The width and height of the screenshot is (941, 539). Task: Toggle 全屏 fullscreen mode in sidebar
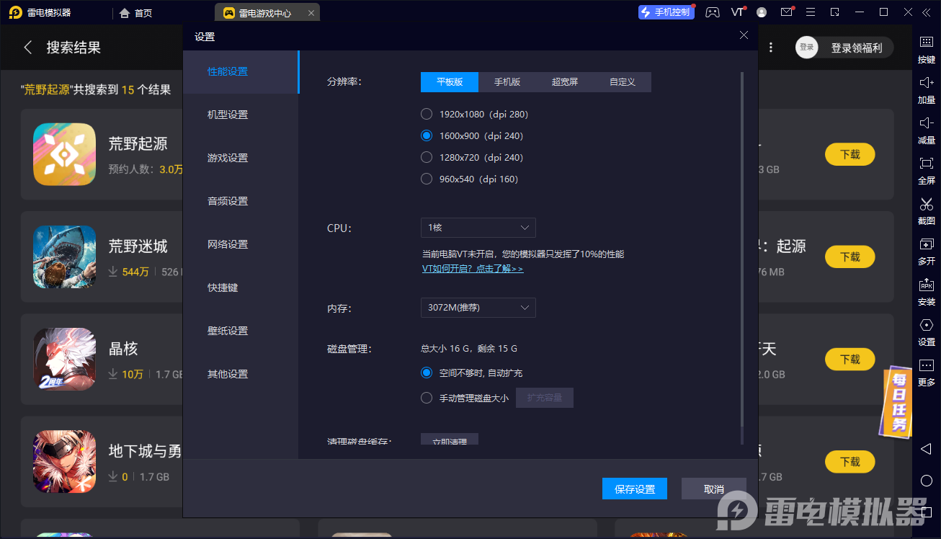pyautogui.click(x=927, y=170)
